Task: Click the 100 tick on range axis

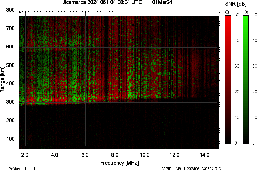Action: point(10,139)
